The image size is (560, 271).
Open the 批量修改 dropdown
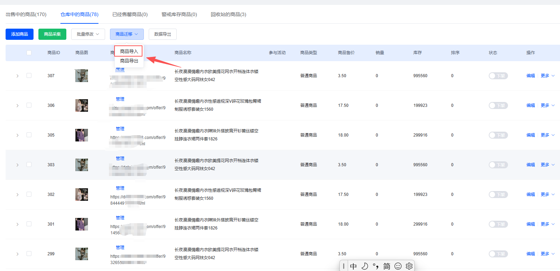pos(88,34)
